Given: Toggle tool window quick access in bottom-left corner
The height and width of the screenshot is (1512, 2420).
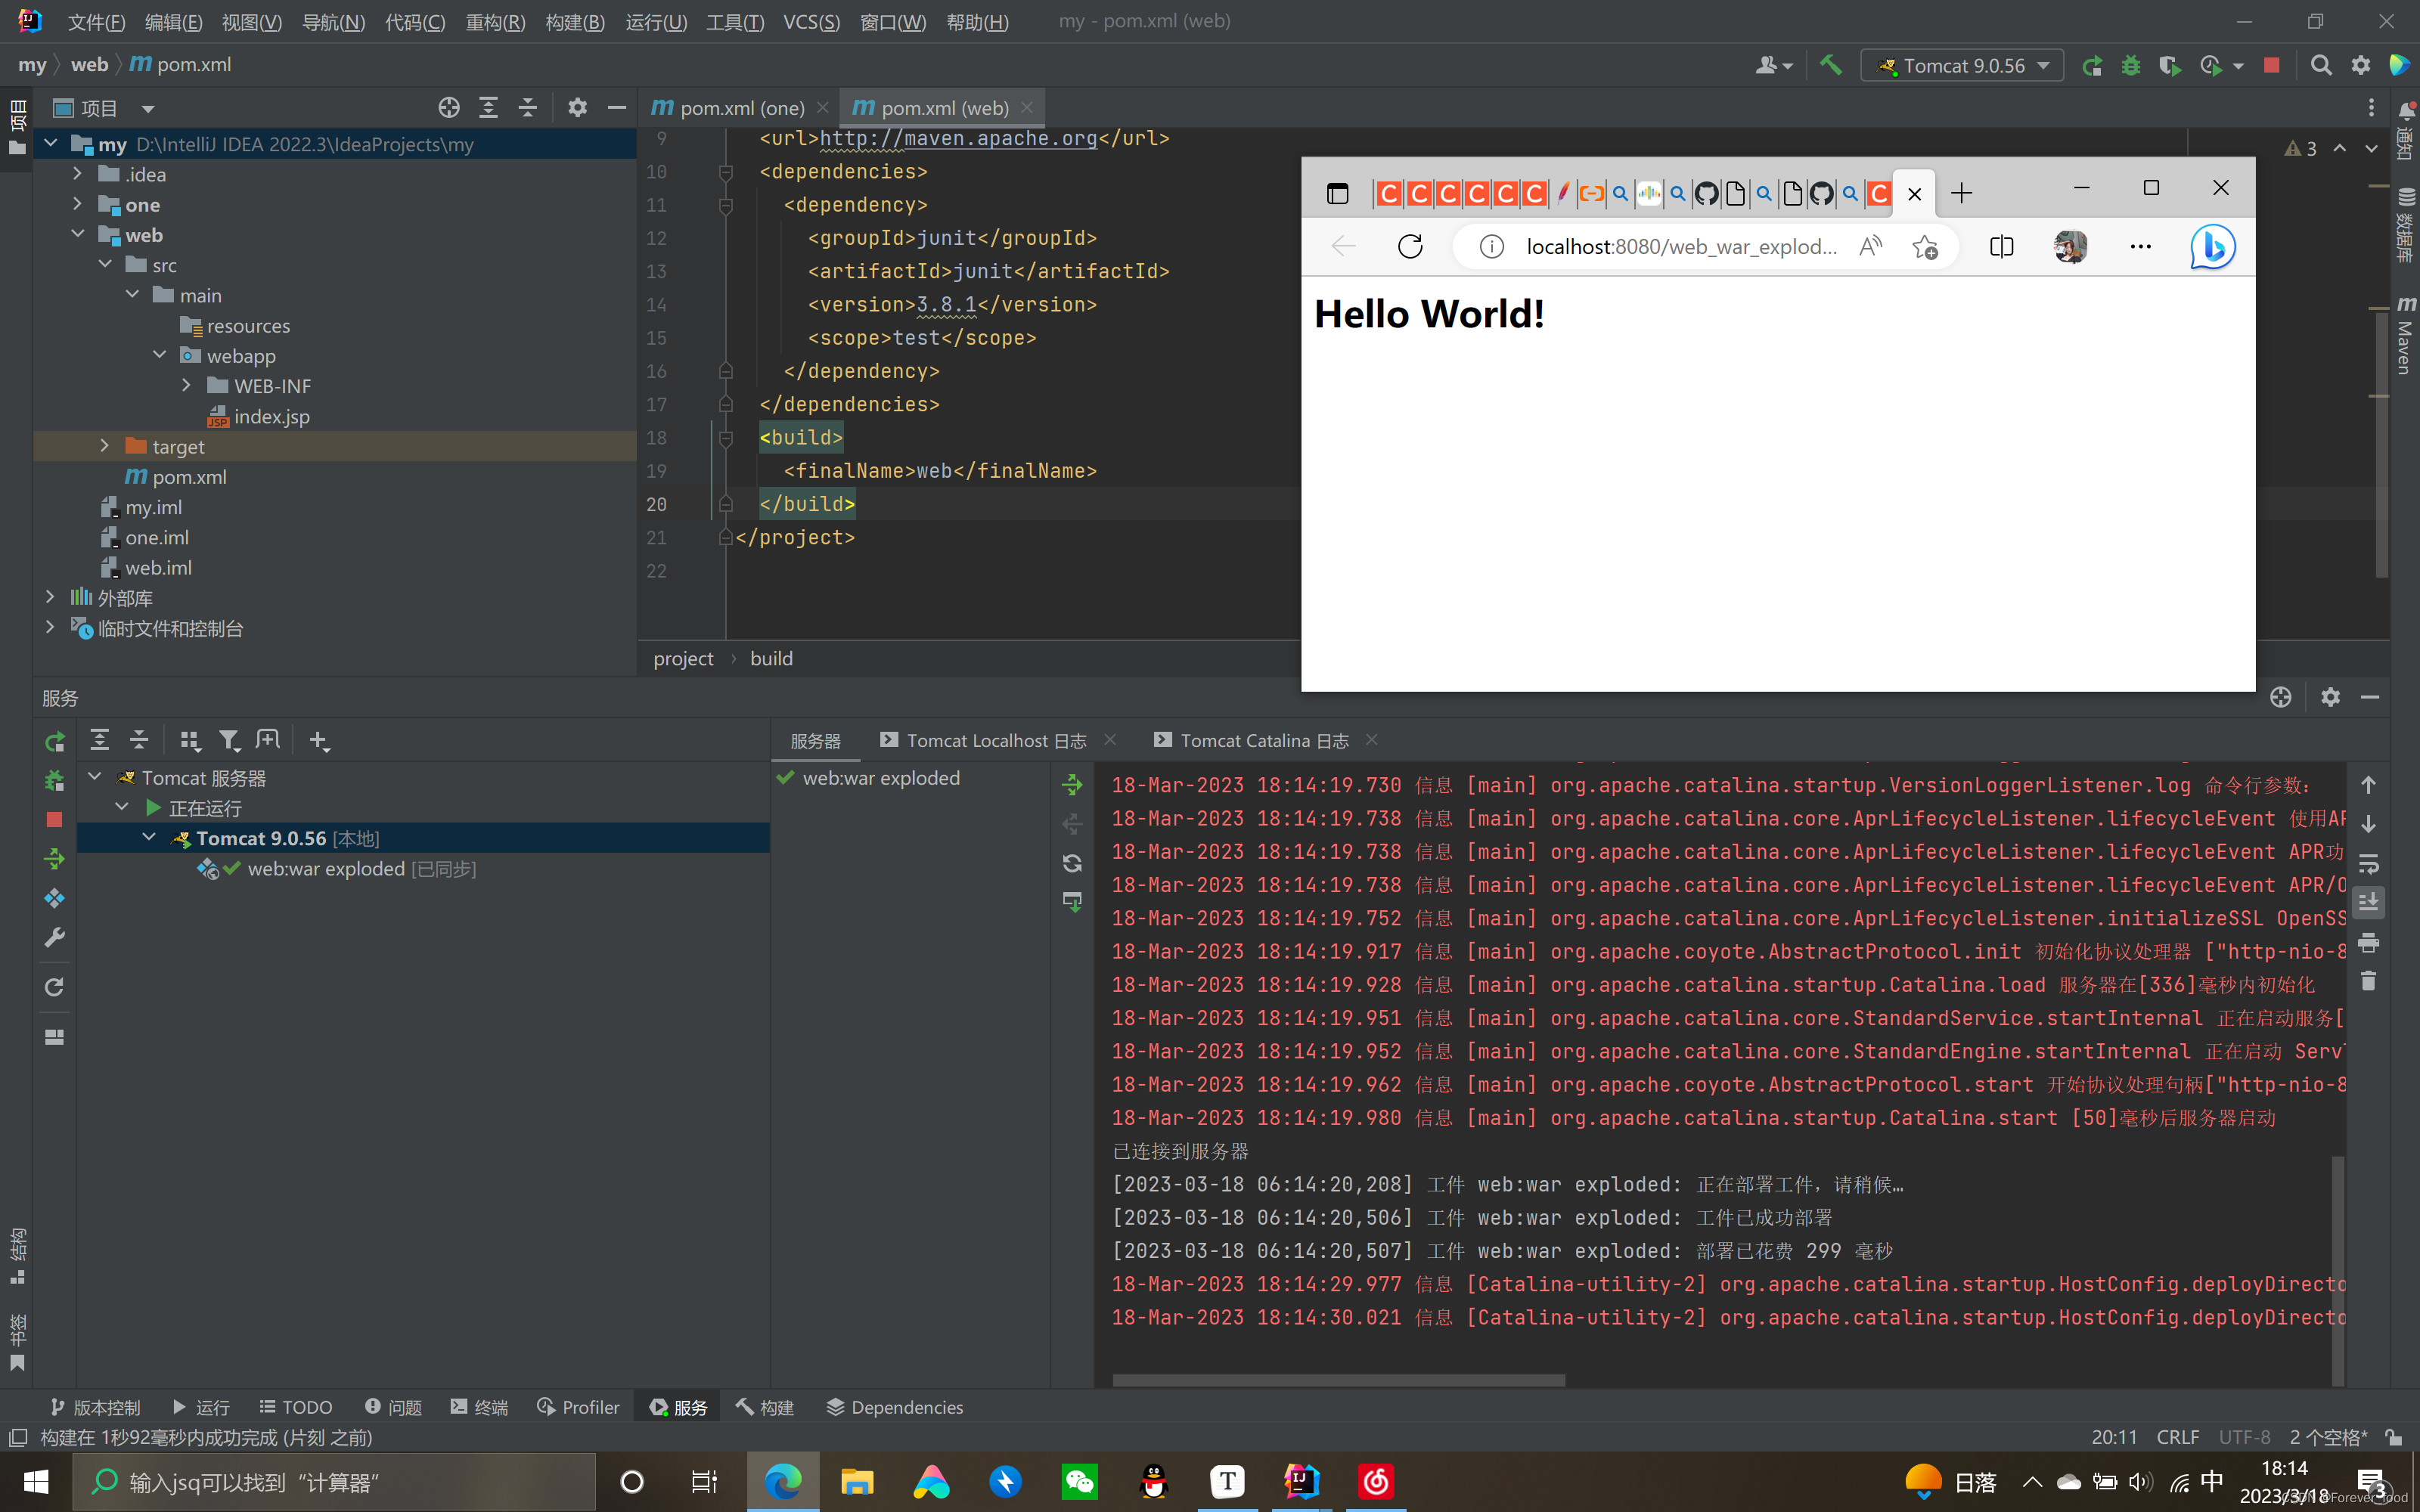Looking at the screenshot, I should point(17,1438).
